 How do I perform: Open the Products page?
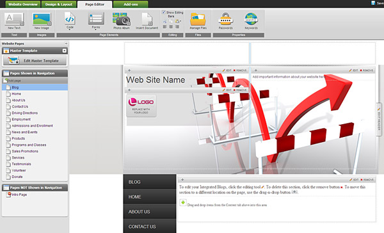[x=19, y=138]
